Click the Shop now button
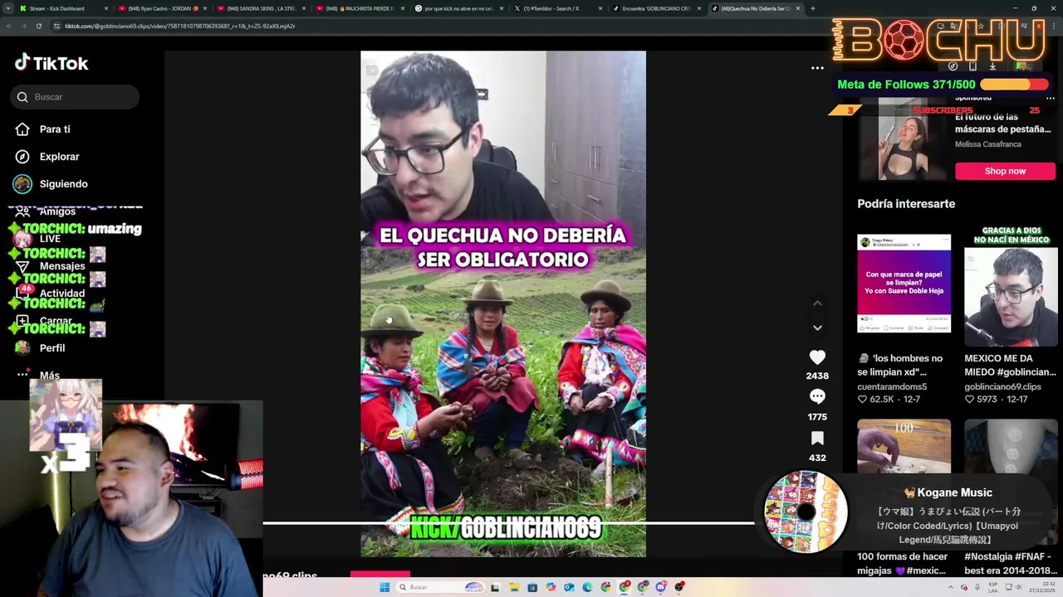This screenshot has height=597, width=1063. pos(1005,171)
